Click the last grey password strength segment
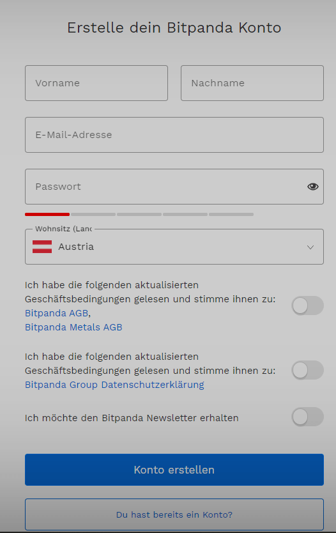The width and height of the screenshot is (336, 533). tap(231, 214)
